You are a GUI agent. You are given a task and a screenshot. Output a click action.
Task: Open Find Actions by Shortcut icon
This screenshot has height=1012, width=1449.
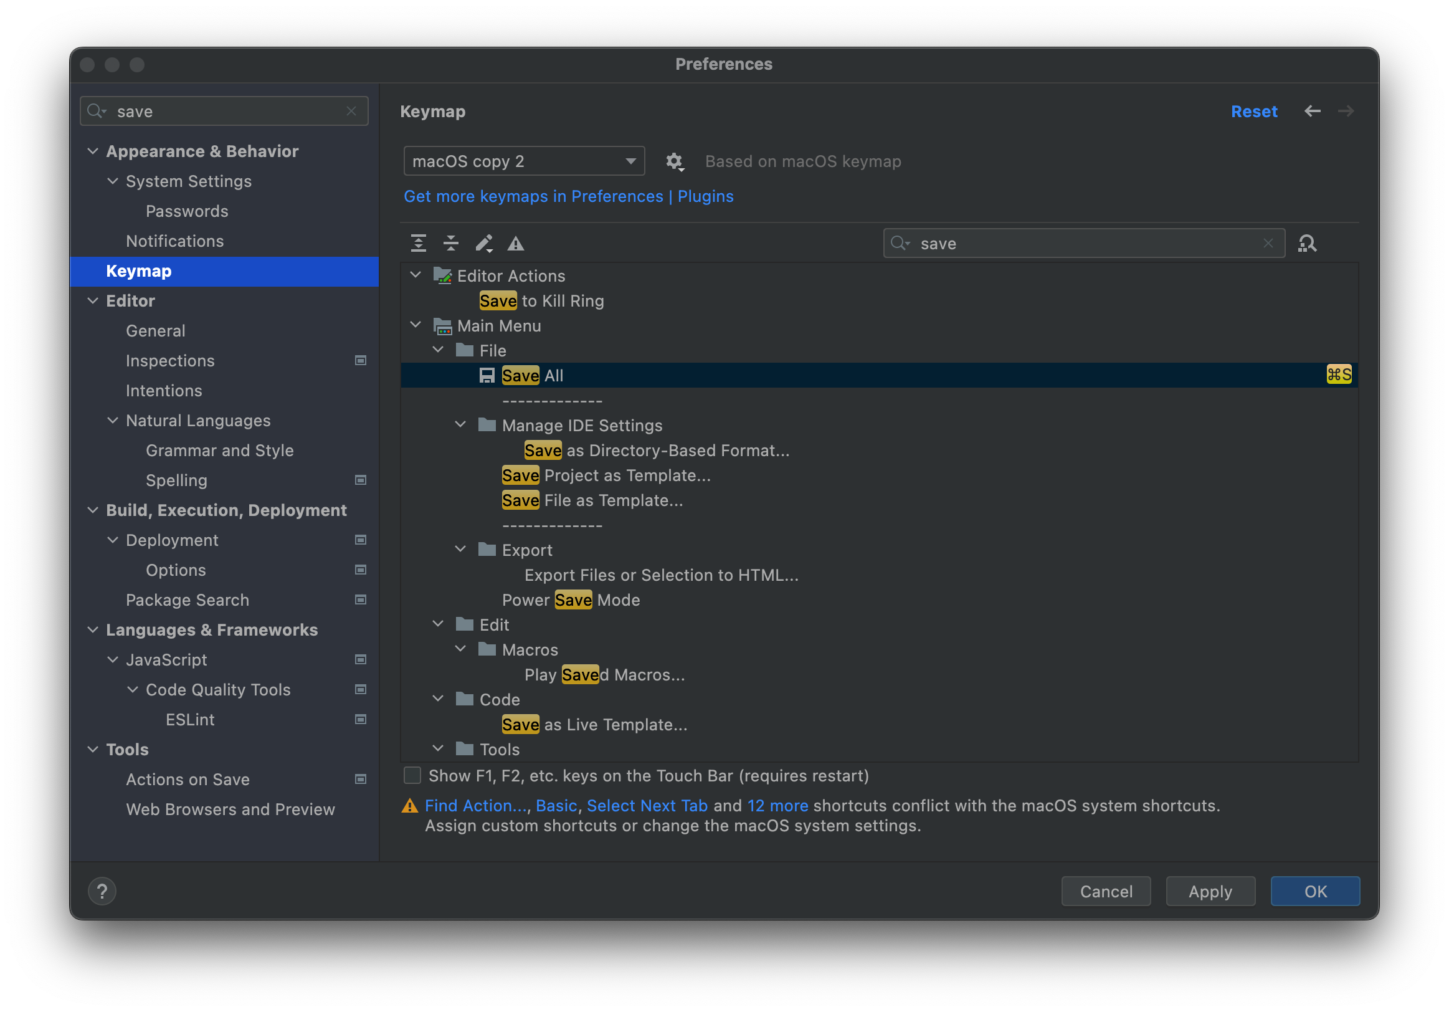coord(1307,243)
